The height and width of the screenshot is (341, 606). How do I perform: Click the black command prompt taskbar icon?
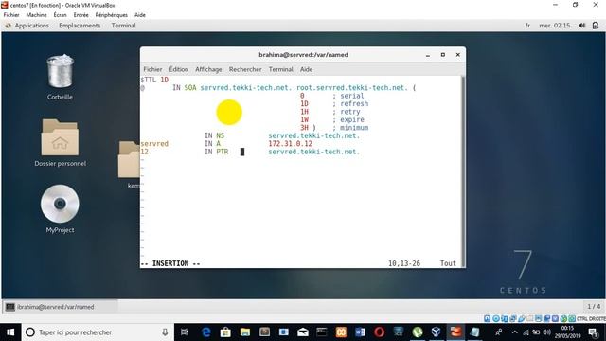point(322,332)
